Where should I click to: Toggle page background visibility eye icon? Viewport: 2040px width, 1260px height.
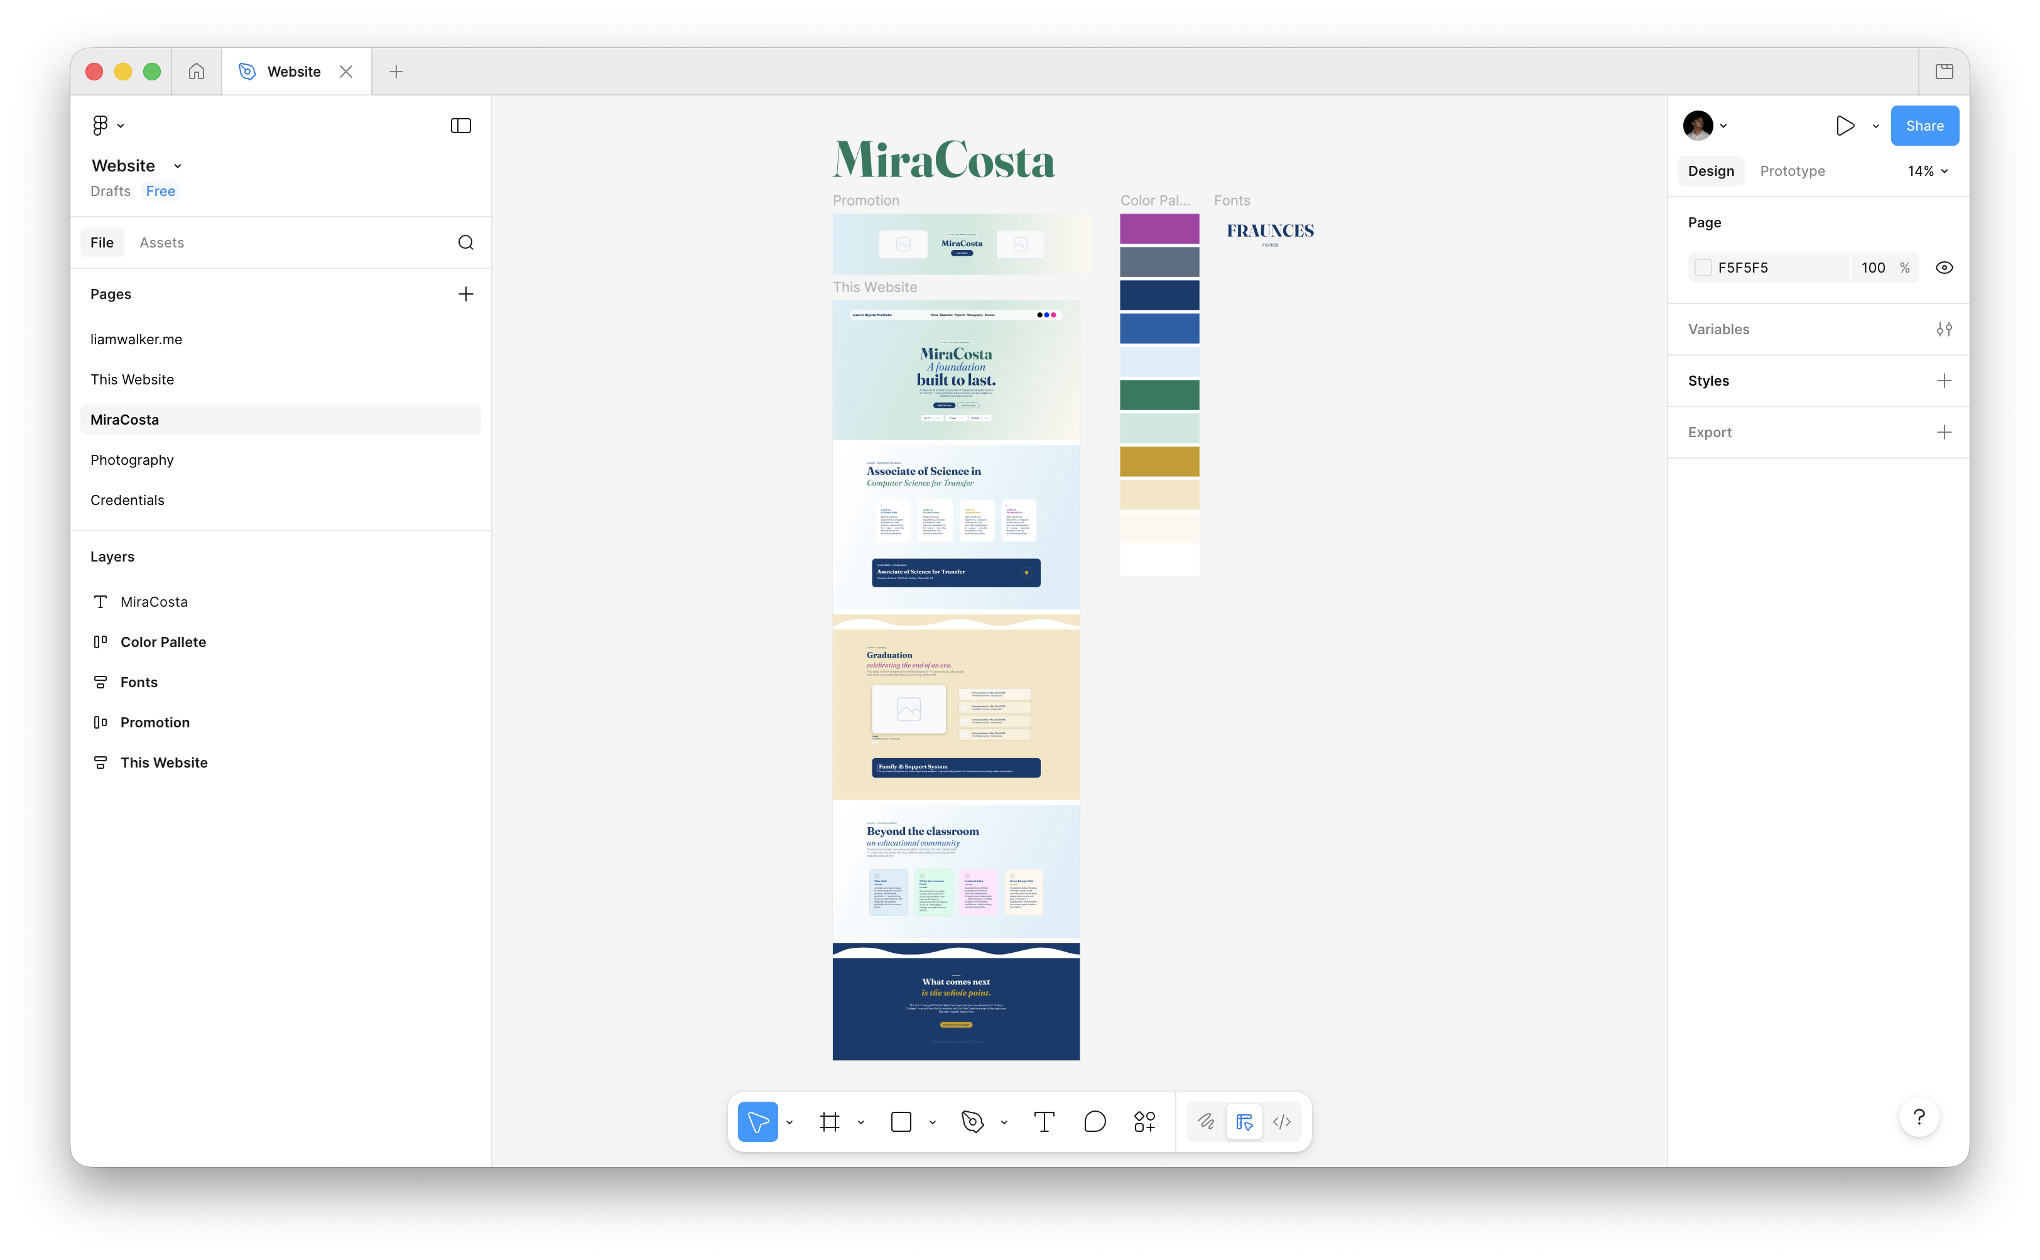coord(1944,268)
